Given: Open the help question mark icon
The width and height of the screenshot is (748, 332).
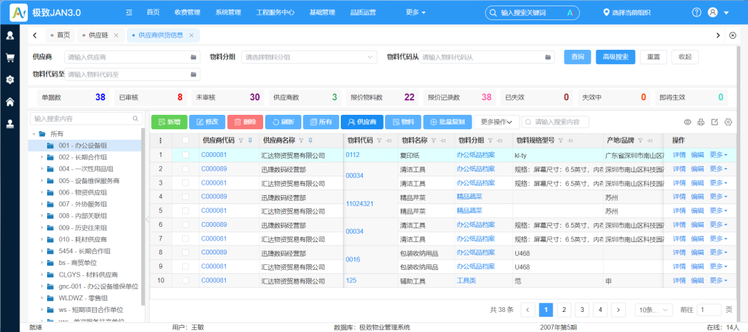Looking at the screenshot, I should (697, 13).
